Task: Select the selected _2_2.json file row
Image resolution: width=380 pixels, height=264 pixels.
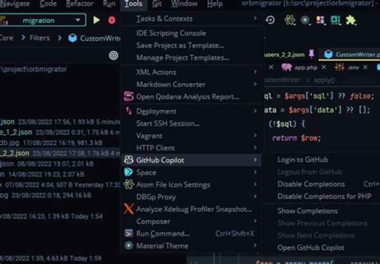Action: [60, 153]
